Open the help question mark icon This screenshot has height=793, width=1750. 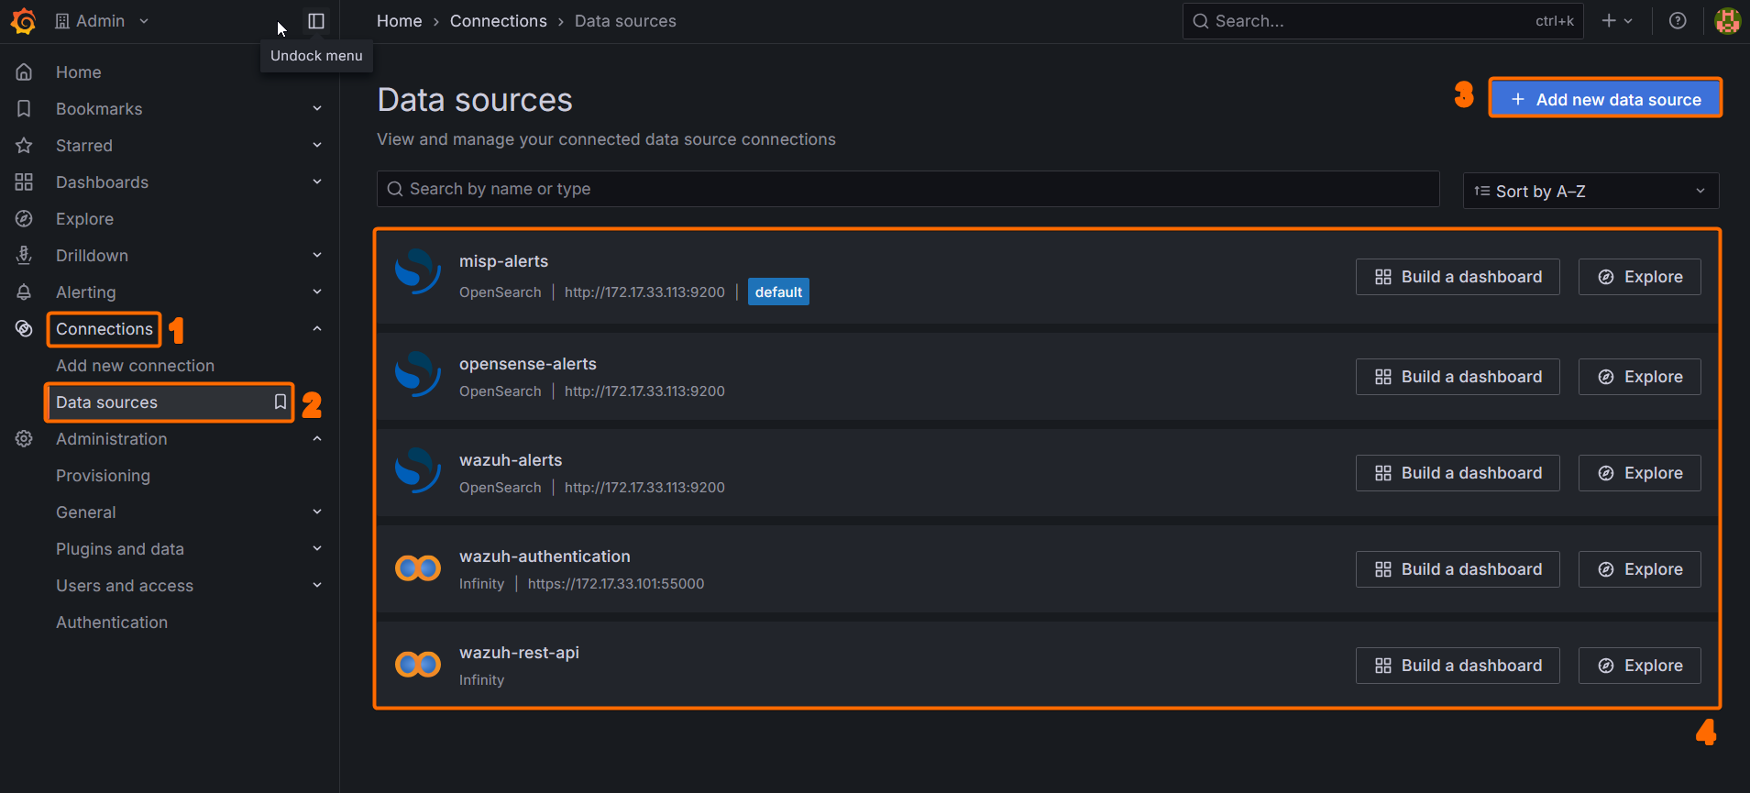point(1678,20)
